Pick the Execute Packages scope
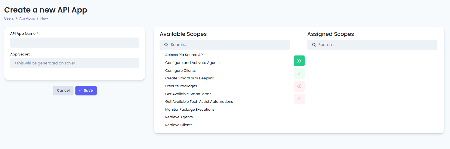450x149 pixels. 181,86
